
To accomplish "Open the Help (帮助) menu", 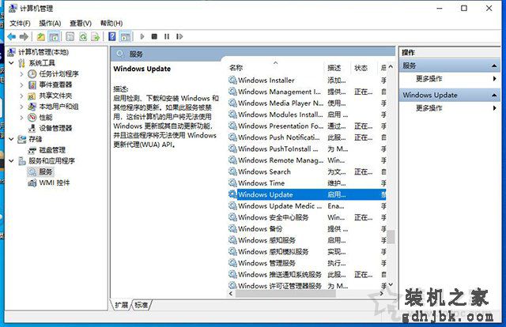I will pyautogui.click(x=111, y=23).
